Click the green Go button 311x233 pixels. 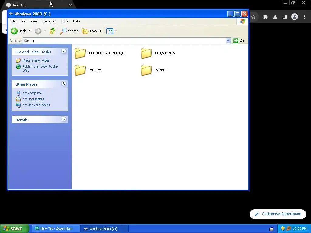(x=238, y=41)
